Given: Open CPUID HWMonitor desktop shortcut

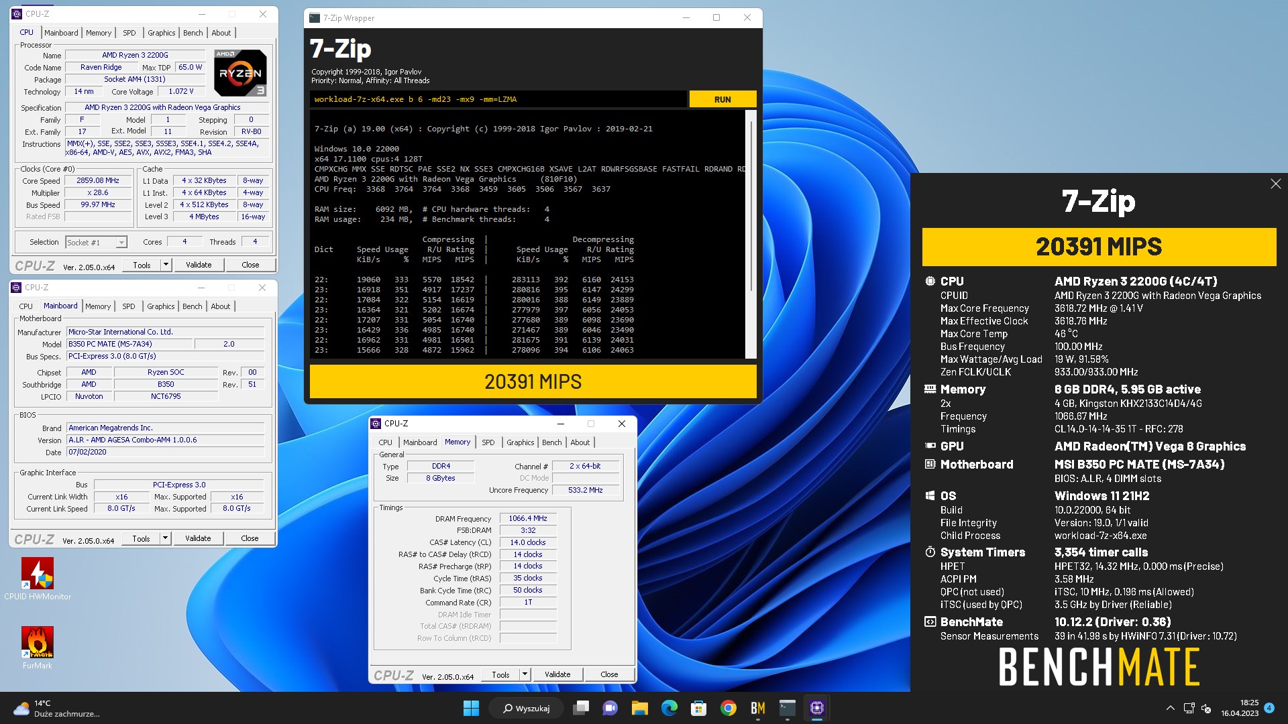Looking at the screenshot, I should click(38, 580).
